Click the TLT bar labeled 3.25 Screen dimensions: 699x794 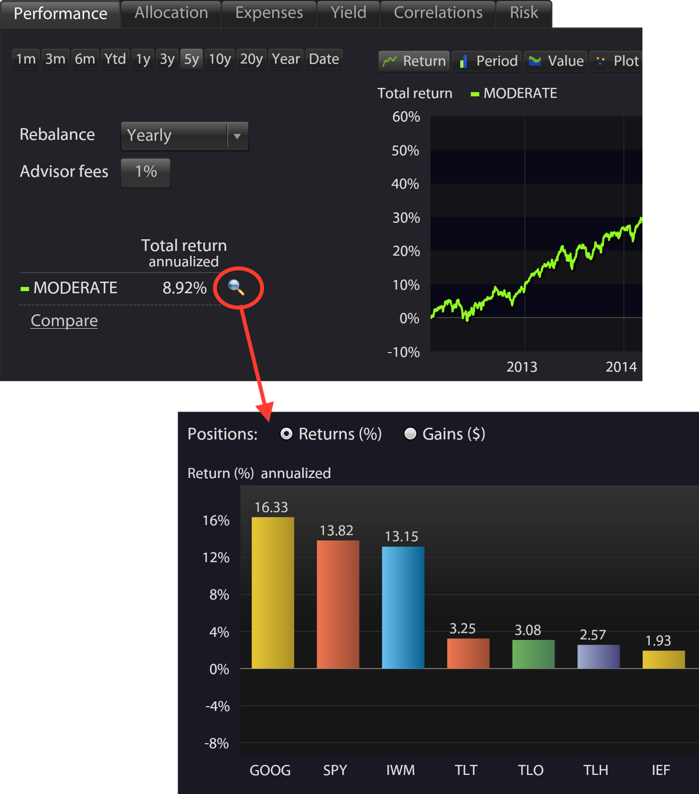click(x=468, y=653)
